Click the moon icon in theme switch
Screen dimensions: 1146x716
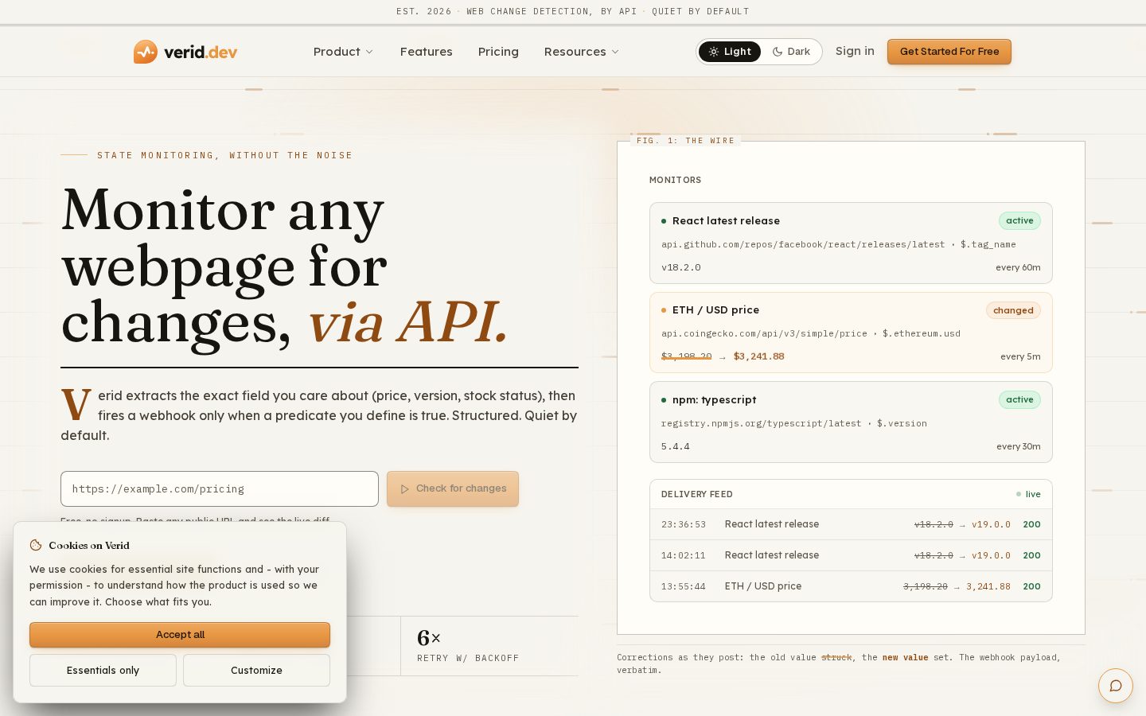(778, 52)
